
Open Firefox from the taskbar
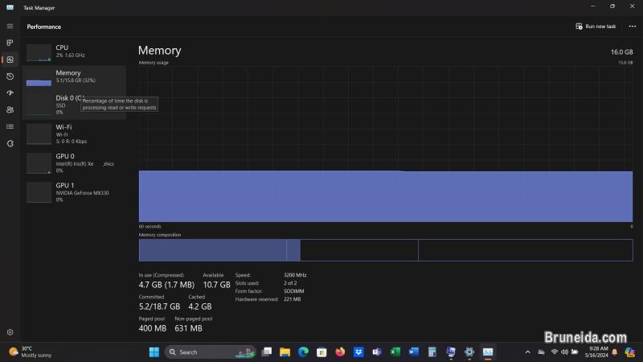(340, 352)
